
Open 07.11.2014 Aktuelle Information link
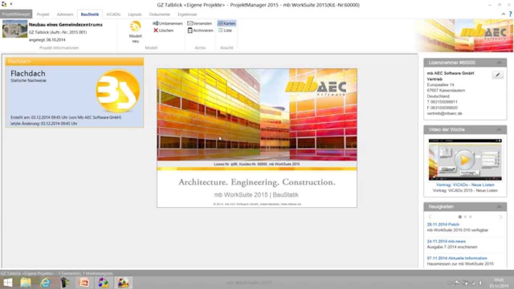(457, 258)
